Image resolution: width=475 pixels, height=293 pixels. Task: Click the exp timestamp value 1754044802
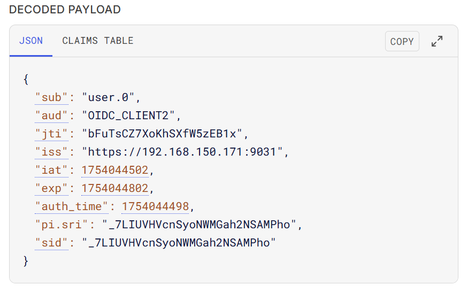pyautogui.click(x=115, y=188)
